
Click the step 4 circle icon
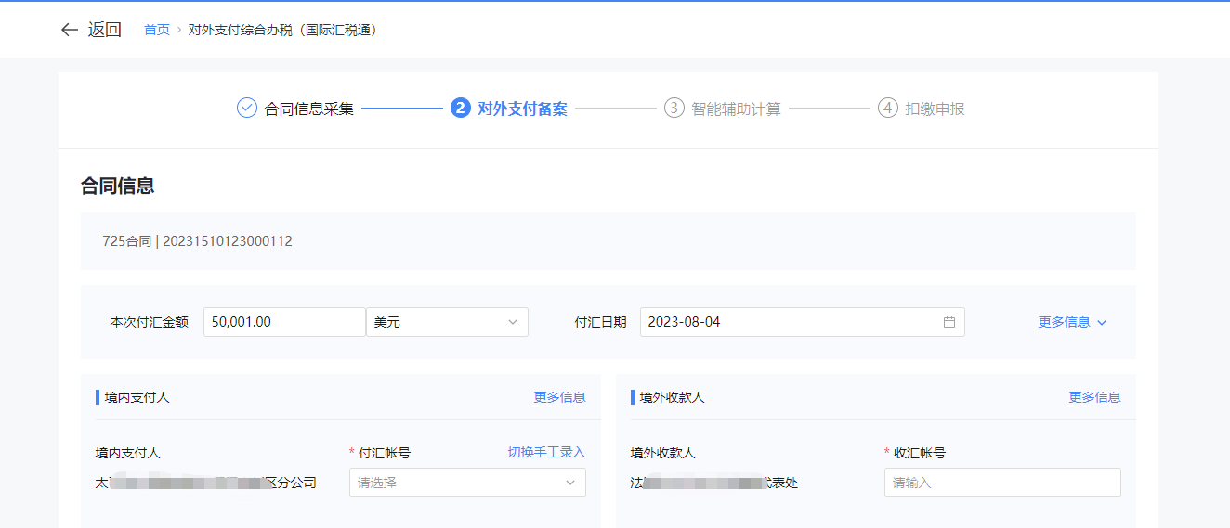click(x=887, y=109)
